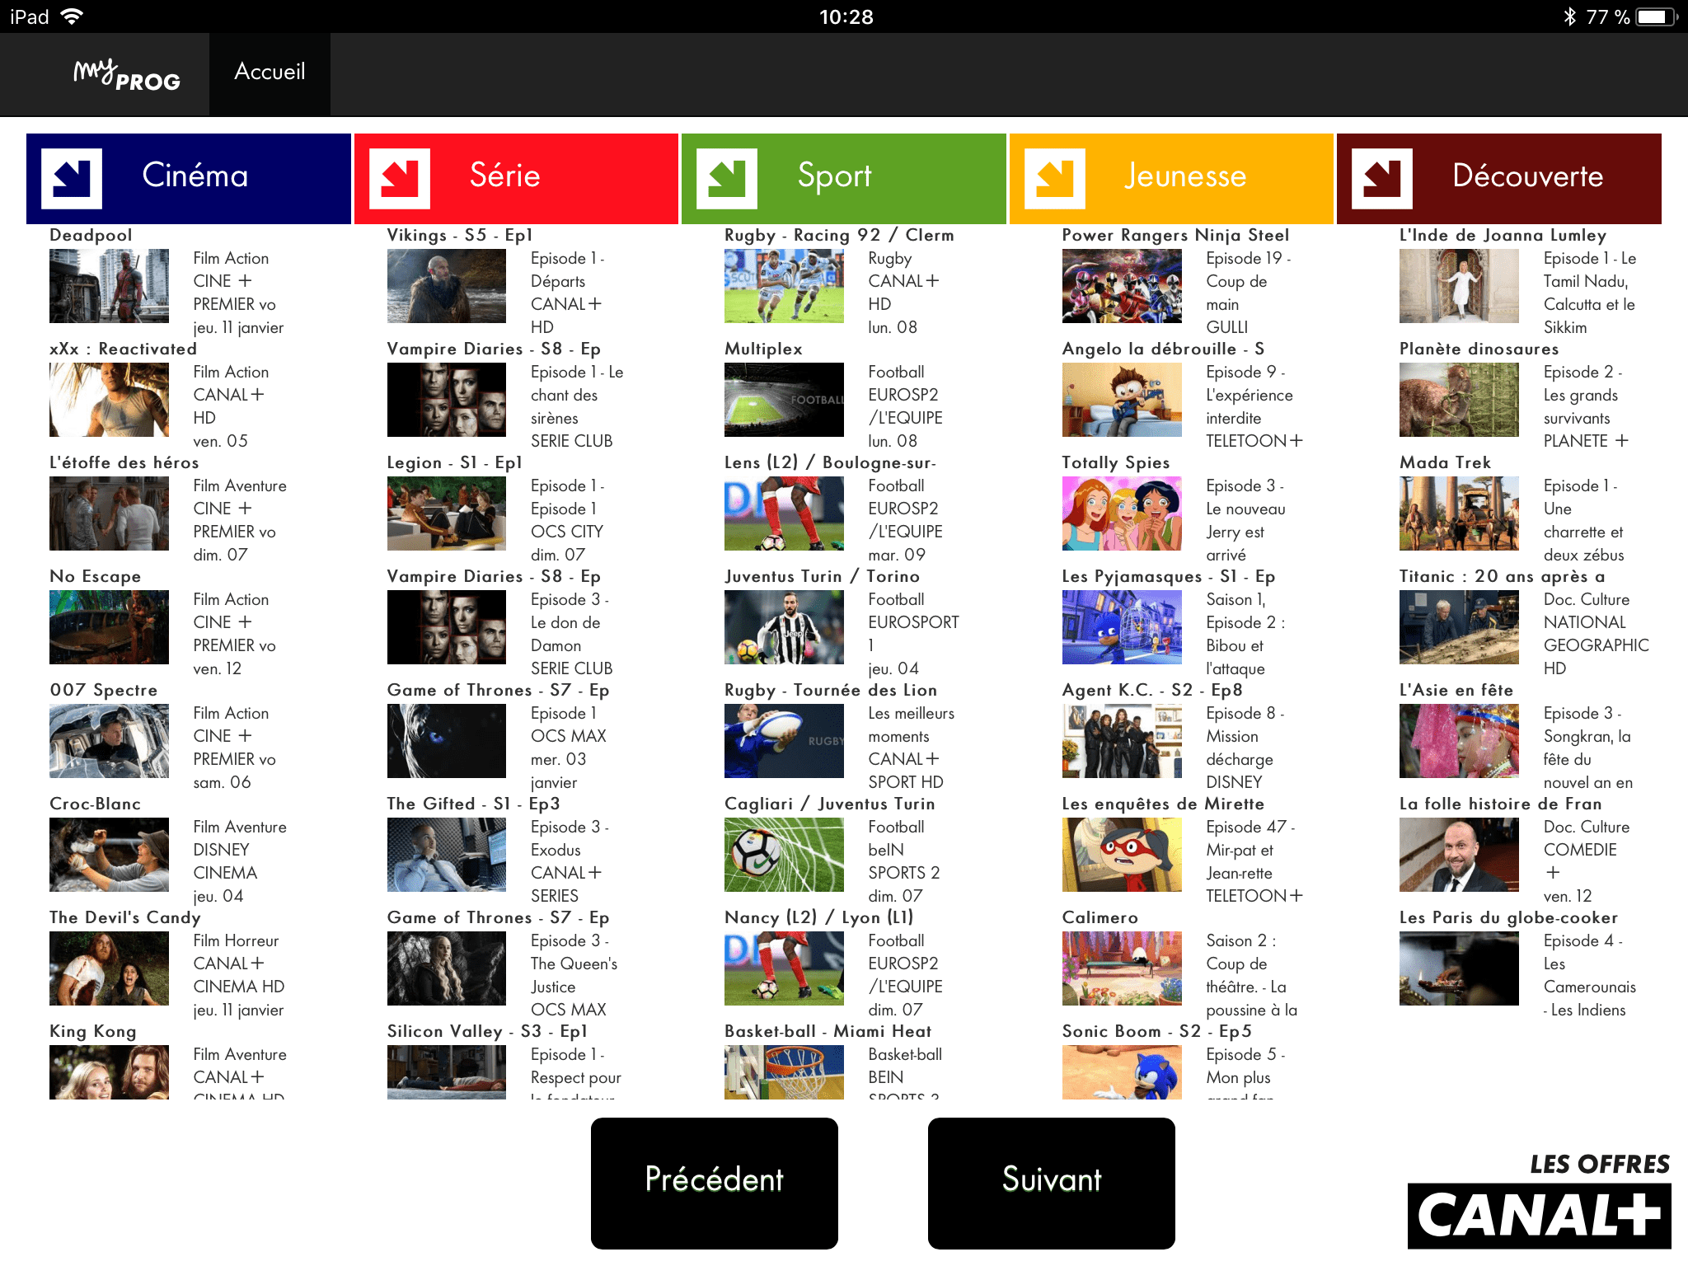
Task: Open the King Kong thumbnail
Action: point(109,1072)
